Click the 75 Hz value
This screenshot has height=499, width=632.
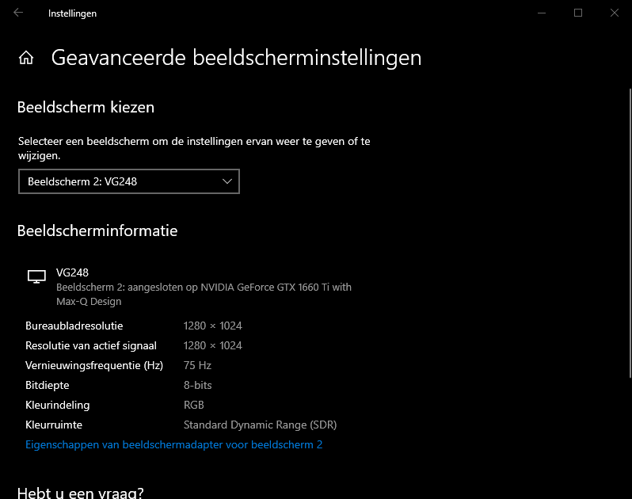click(197, 366)
